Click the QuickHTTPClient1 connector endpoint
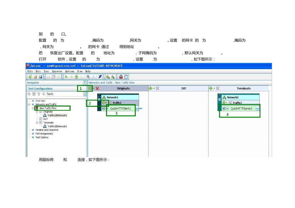 click(x=140, y=108)
